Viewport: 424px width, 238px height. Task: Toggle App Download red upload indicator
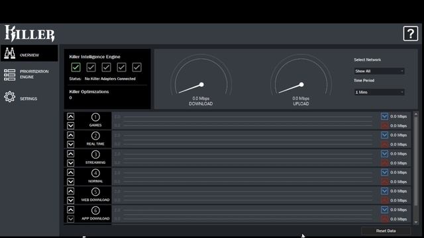pyautogui.click(x=384, y=219)
